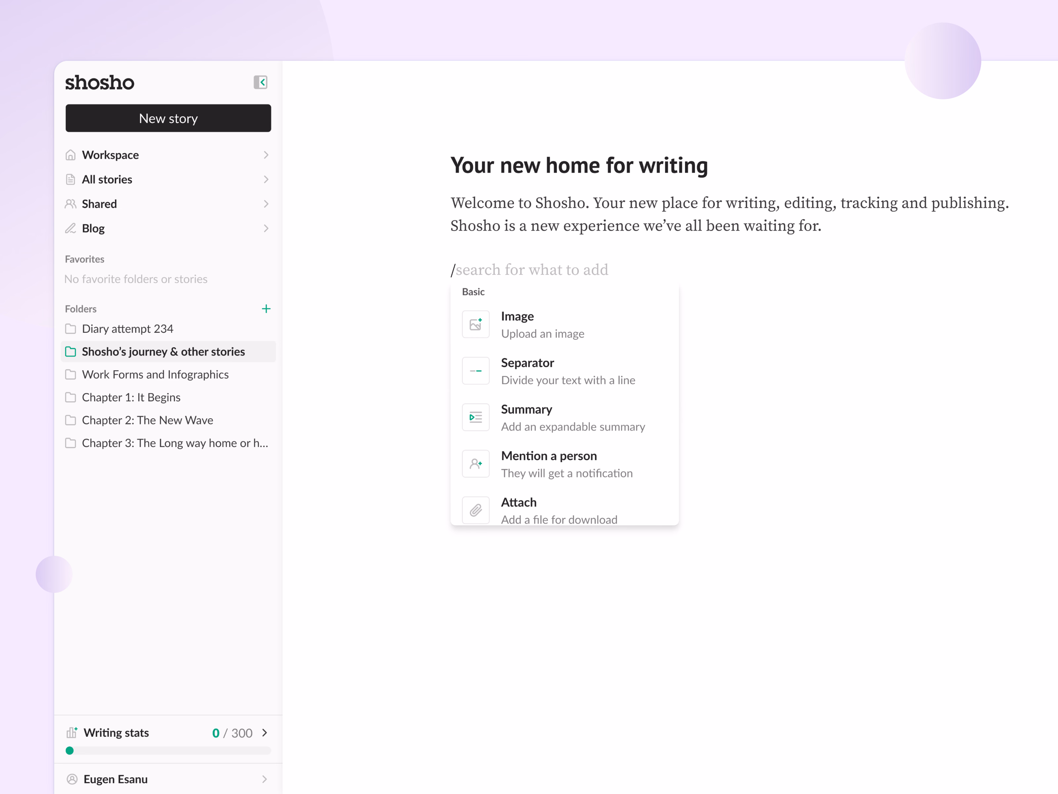Click the slash search command input

tap(529, 270)
